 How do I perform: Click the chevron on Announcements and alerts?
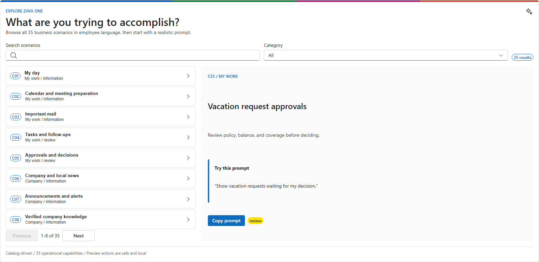[x=188, y=199]
